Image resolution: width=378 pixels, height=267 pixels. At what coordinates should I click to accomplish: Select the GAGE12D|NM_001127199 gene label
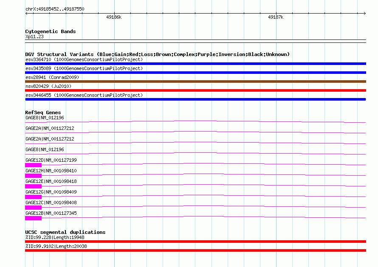pos(51,160)
